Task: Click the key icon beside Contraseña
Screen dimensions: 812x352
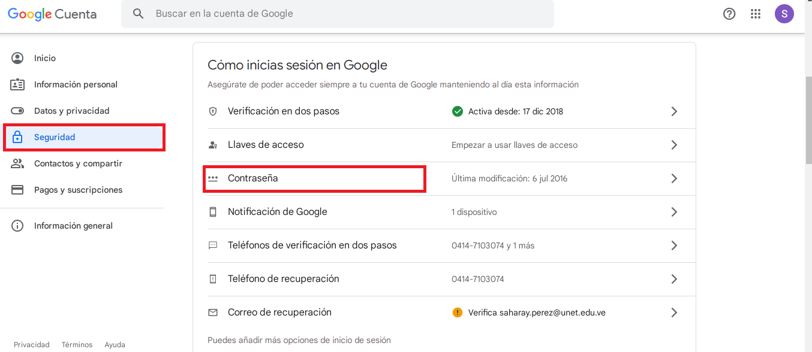Action: [x=213, y=178]
